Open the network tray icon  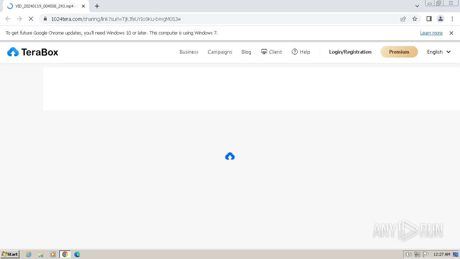[x=417, y=254]
